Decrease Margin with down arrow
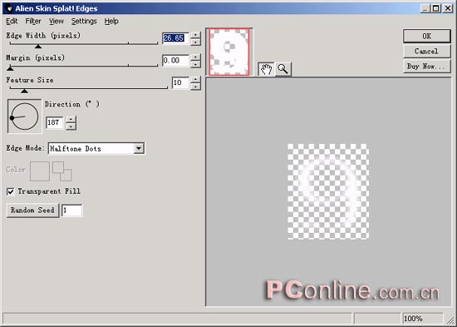The width and height of the screenshot is (457, 327). [196, 64]
